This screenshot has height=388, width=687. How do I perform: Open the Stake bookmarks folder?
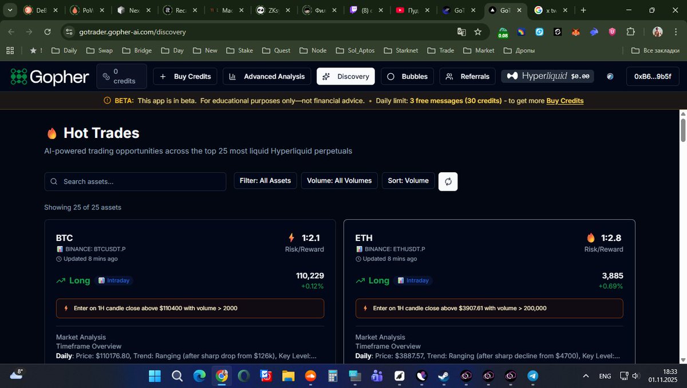pos(239,50)
